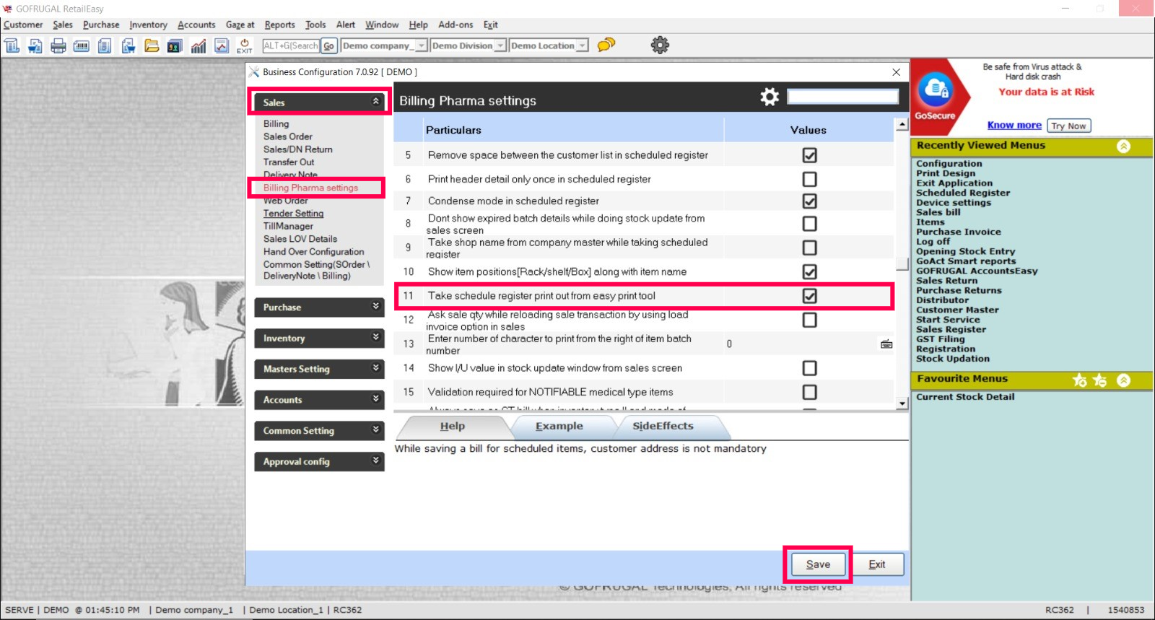Click the yellow folder toolbar icon
This screenshot has height=620, width=1155.
(x=152, y=46)
